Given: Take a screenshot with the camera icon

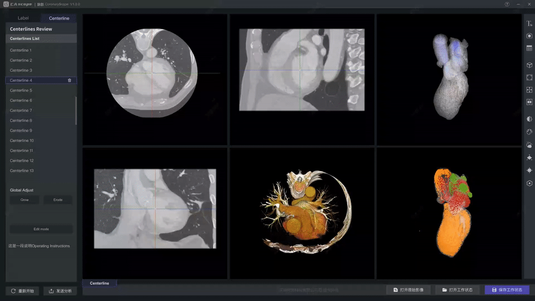Looking at the screenshot, I should click(x=529, y=36).
